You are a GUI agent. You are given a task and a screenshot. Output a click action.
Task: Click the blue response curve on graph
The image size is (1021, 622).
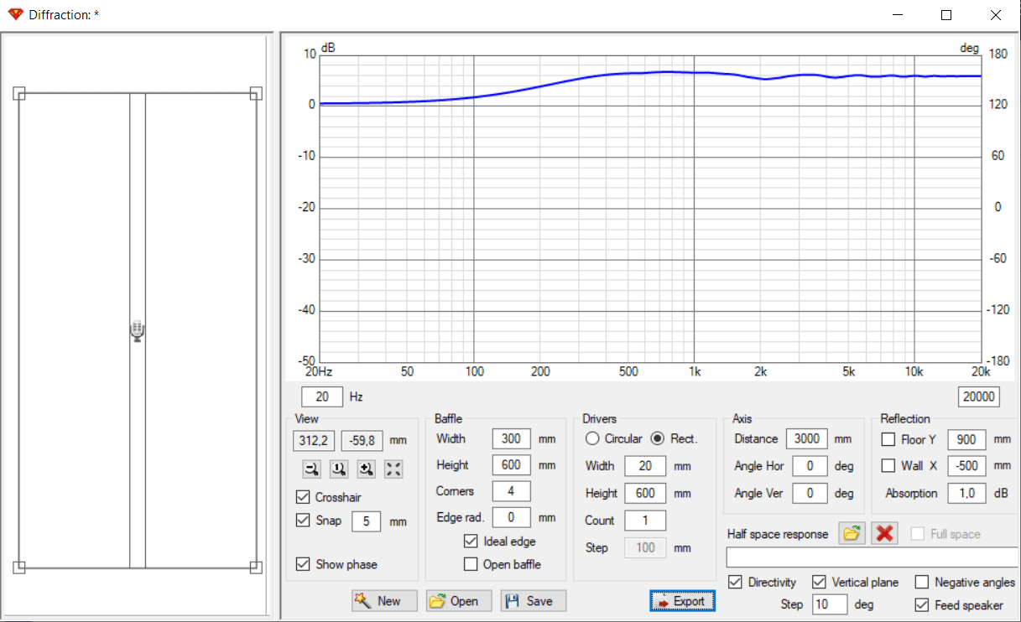point(663,72)
